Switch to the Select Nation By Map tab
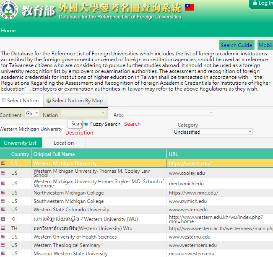 tap(75, 100)
